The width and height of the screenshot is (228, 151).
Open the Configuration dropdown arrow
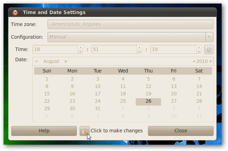(x=209, y=37)
